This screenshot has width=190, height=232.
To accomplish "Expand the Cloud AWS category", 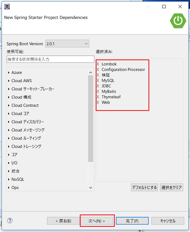I will [9, 81].
